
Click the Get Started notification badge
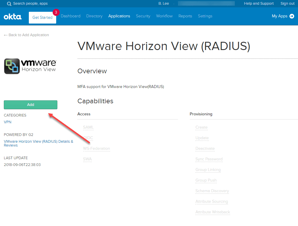[56, 12]
